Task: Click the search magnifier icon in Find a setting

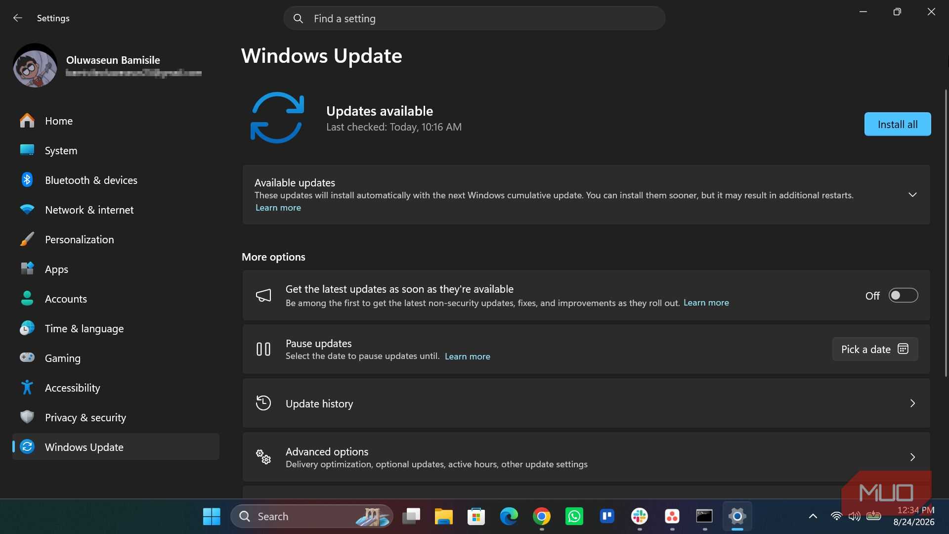Action: point(298,19)
